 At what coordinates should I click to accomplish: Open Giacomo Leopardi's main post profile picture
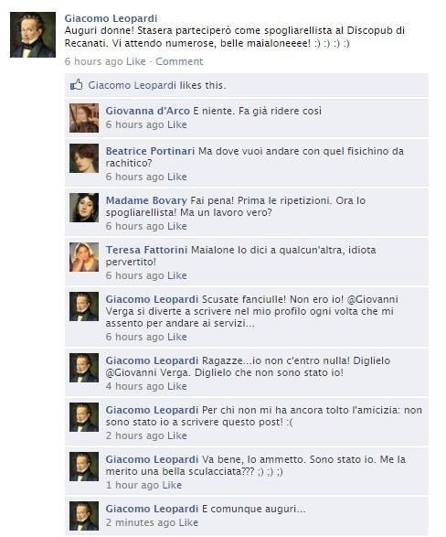coord(33,35)
